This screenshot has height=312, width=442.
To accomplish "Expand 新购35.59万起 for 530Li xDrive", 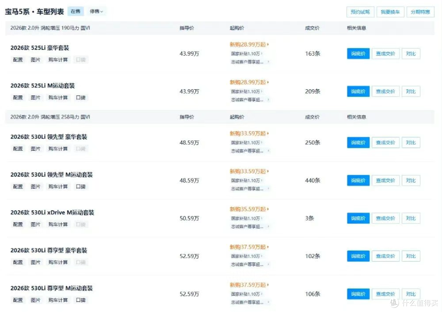I will (249, 209).
